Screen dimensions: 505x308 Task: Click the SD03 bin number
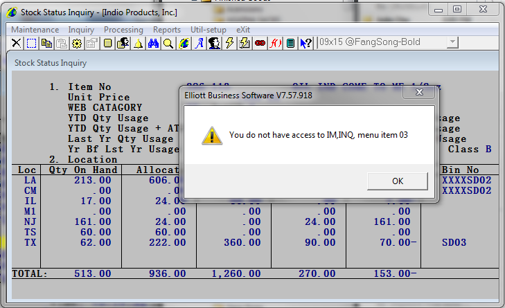(x=454, y=242)
